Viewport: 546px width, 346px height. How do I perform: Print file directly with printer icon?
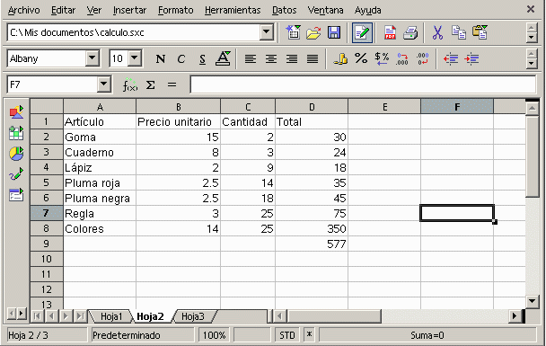(x=410, y=32)
